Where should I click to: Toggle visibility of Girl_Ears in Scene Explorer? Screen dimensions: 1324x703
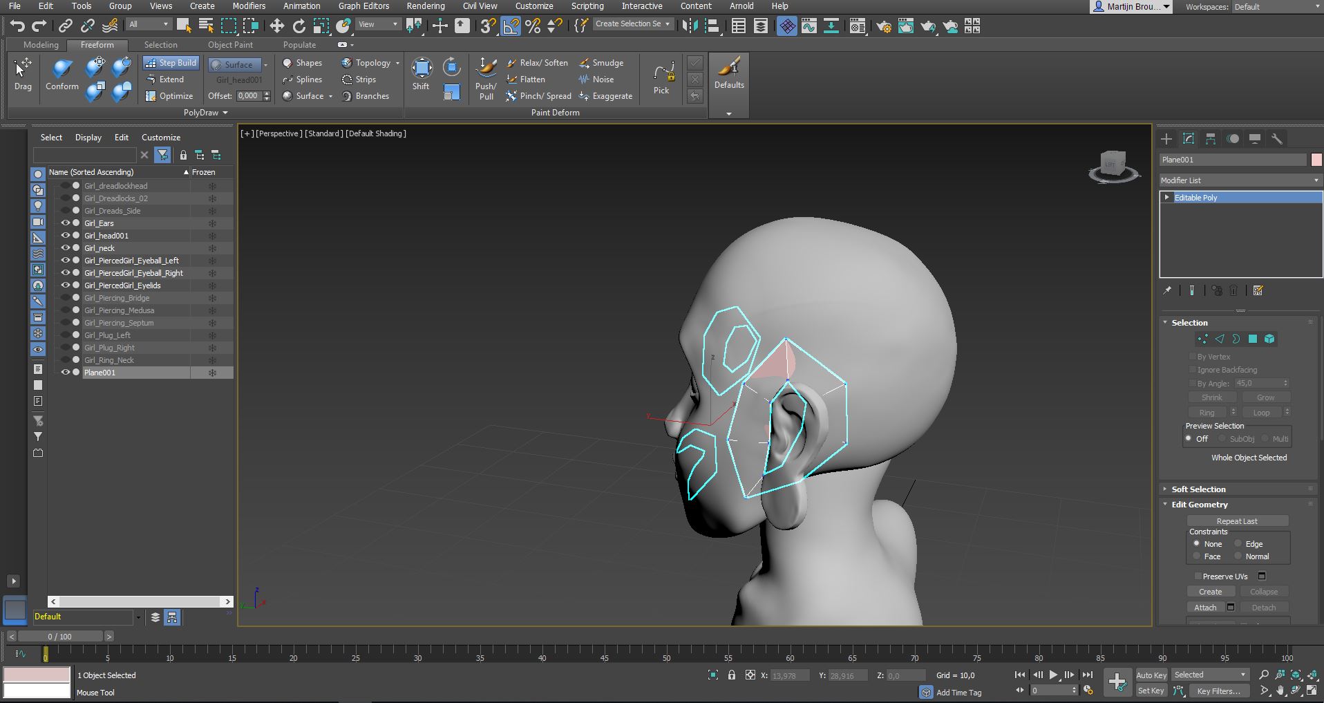[64, 223]
